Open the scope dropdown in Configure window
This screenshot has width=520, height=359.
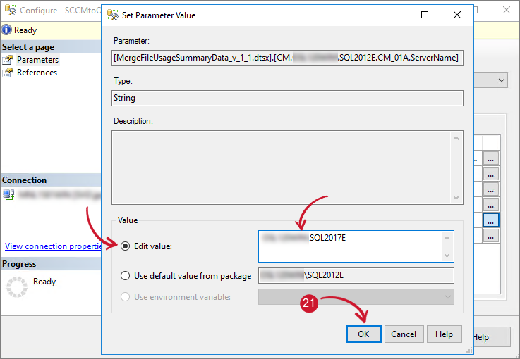pyautogui.click(x=501, y=80)
